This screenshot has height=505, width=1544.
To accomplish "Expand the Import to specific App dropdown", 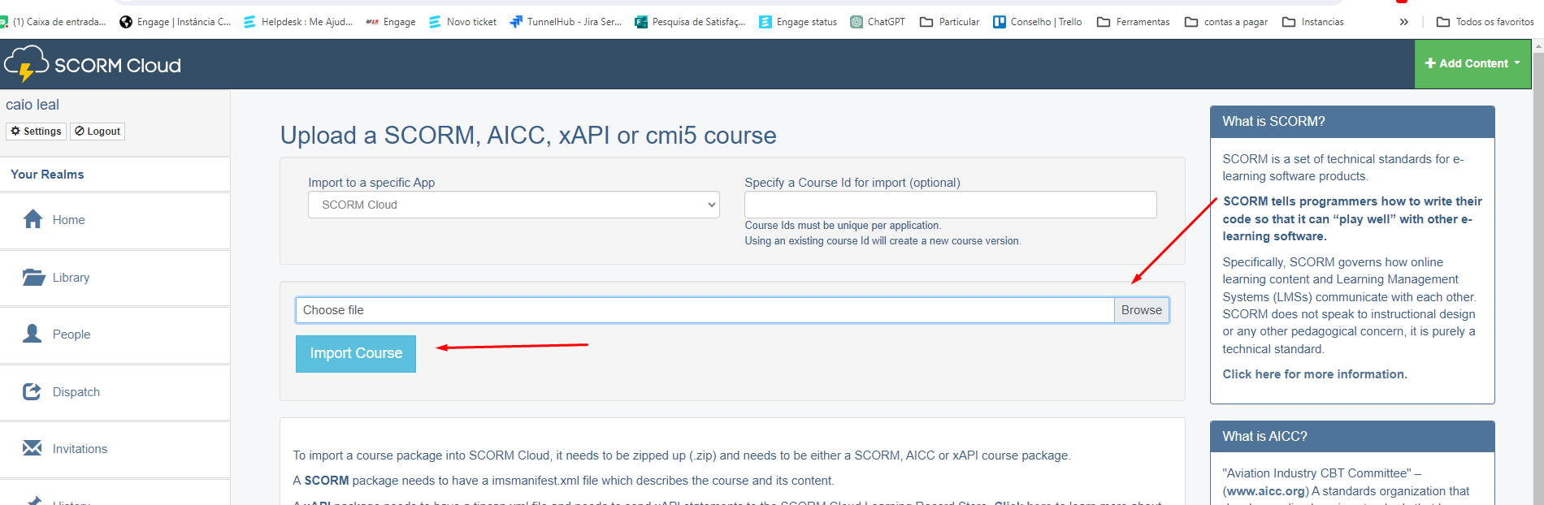I will pyautogui.click(x=514, y=205).
